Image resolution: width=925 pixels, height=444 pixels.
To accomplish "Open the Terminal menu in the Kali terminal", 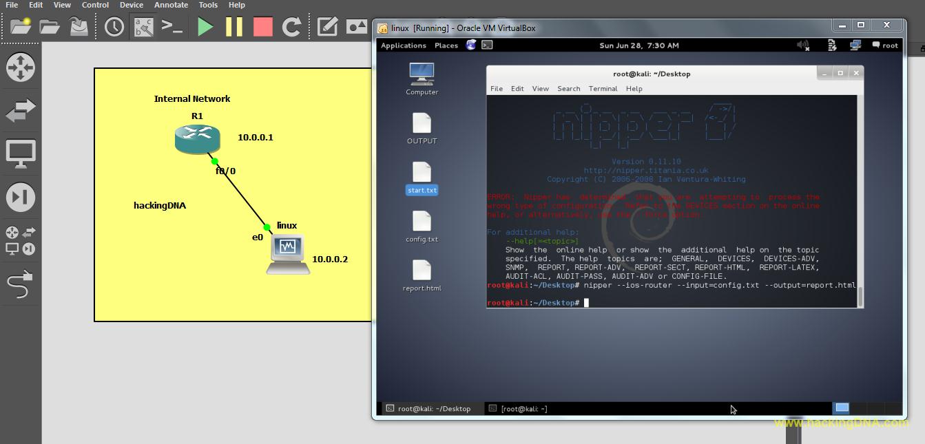I will (603, 88).
